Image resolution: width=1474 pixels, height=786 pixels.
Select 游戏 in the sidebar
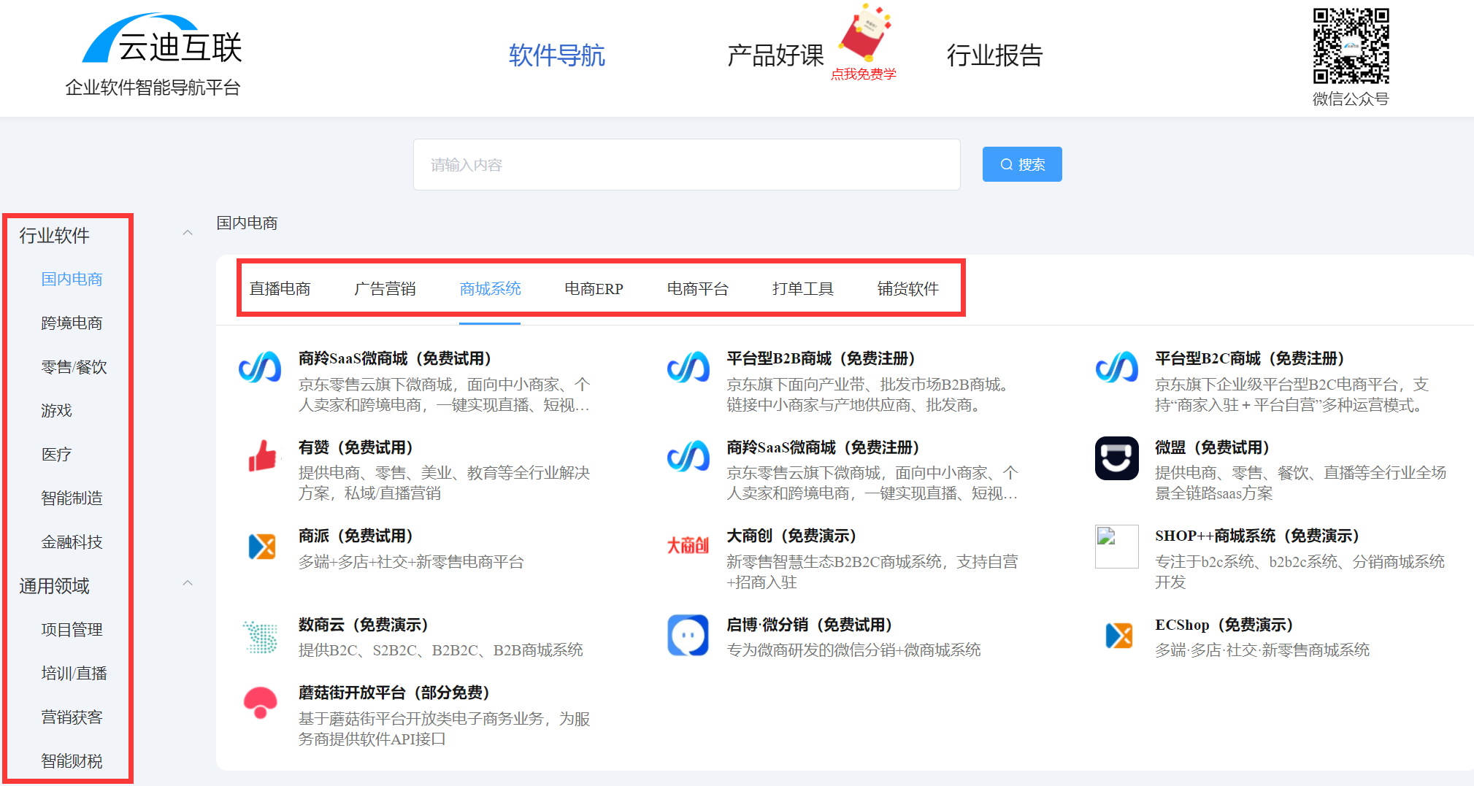coord(56,411)
